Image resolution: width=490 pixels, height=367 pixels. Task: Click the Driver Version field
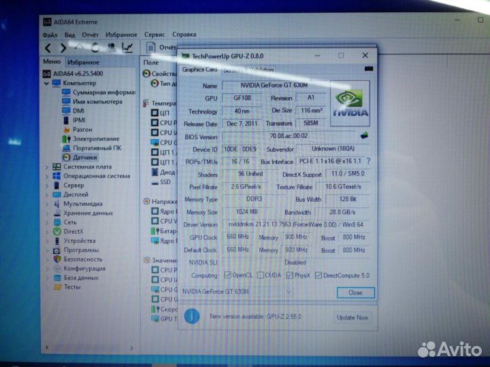coord(295,225)
